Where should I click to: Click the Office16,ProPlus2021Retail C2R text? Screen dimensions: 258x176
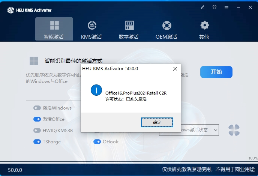click(x=136, y=93)
